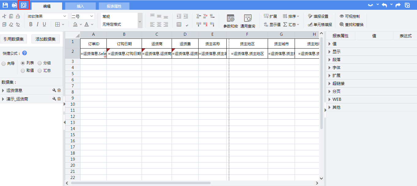The image size is (417, 186).
Task: Apply bold formatting with the B icon
Action: click(31, 24)
